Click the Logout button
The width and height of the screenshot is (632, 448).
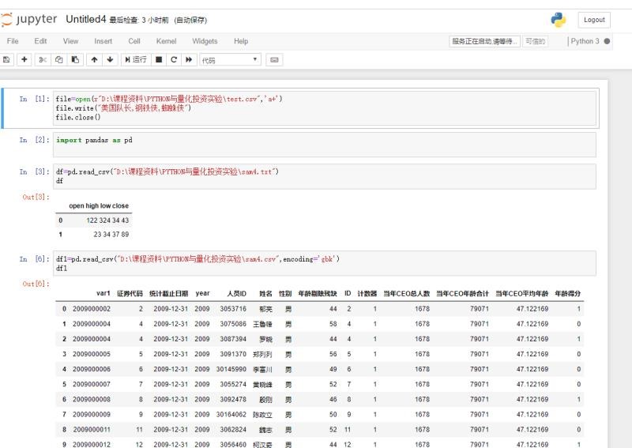click(594, 20)
